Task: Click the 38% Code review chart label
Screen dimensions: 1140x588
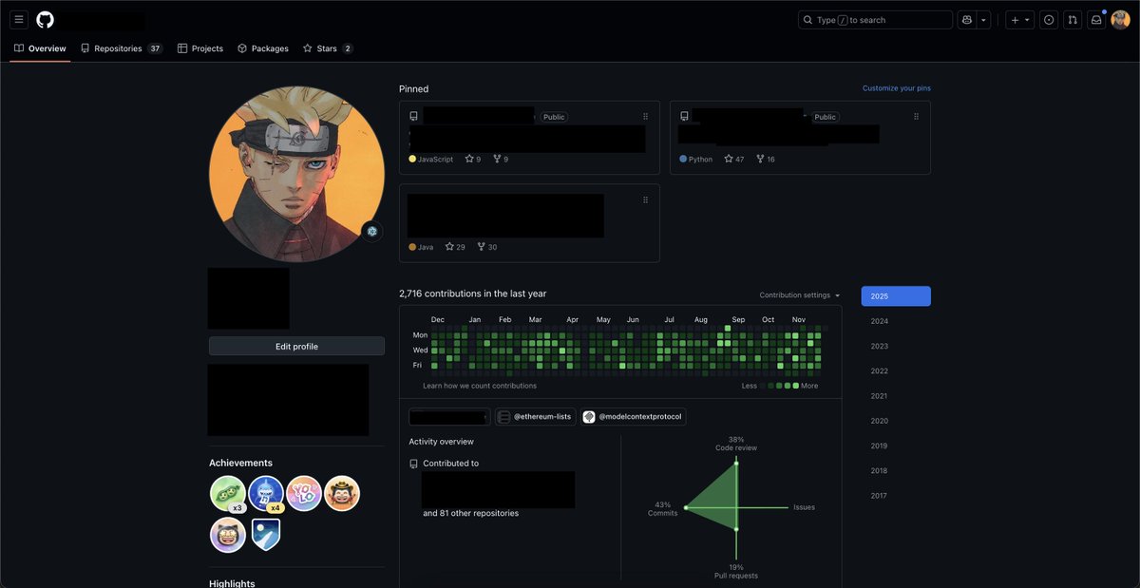Action: click(736, 444)
